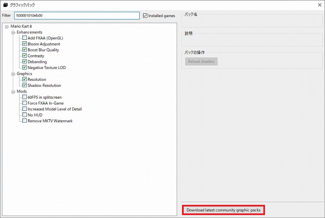The width and height of the screenshot is (325, 218).
Task: Click the Filter text field
Action: tap(77, 15)
